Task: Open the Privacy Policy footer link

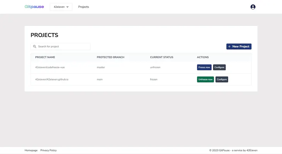Action: click(48, 150)
